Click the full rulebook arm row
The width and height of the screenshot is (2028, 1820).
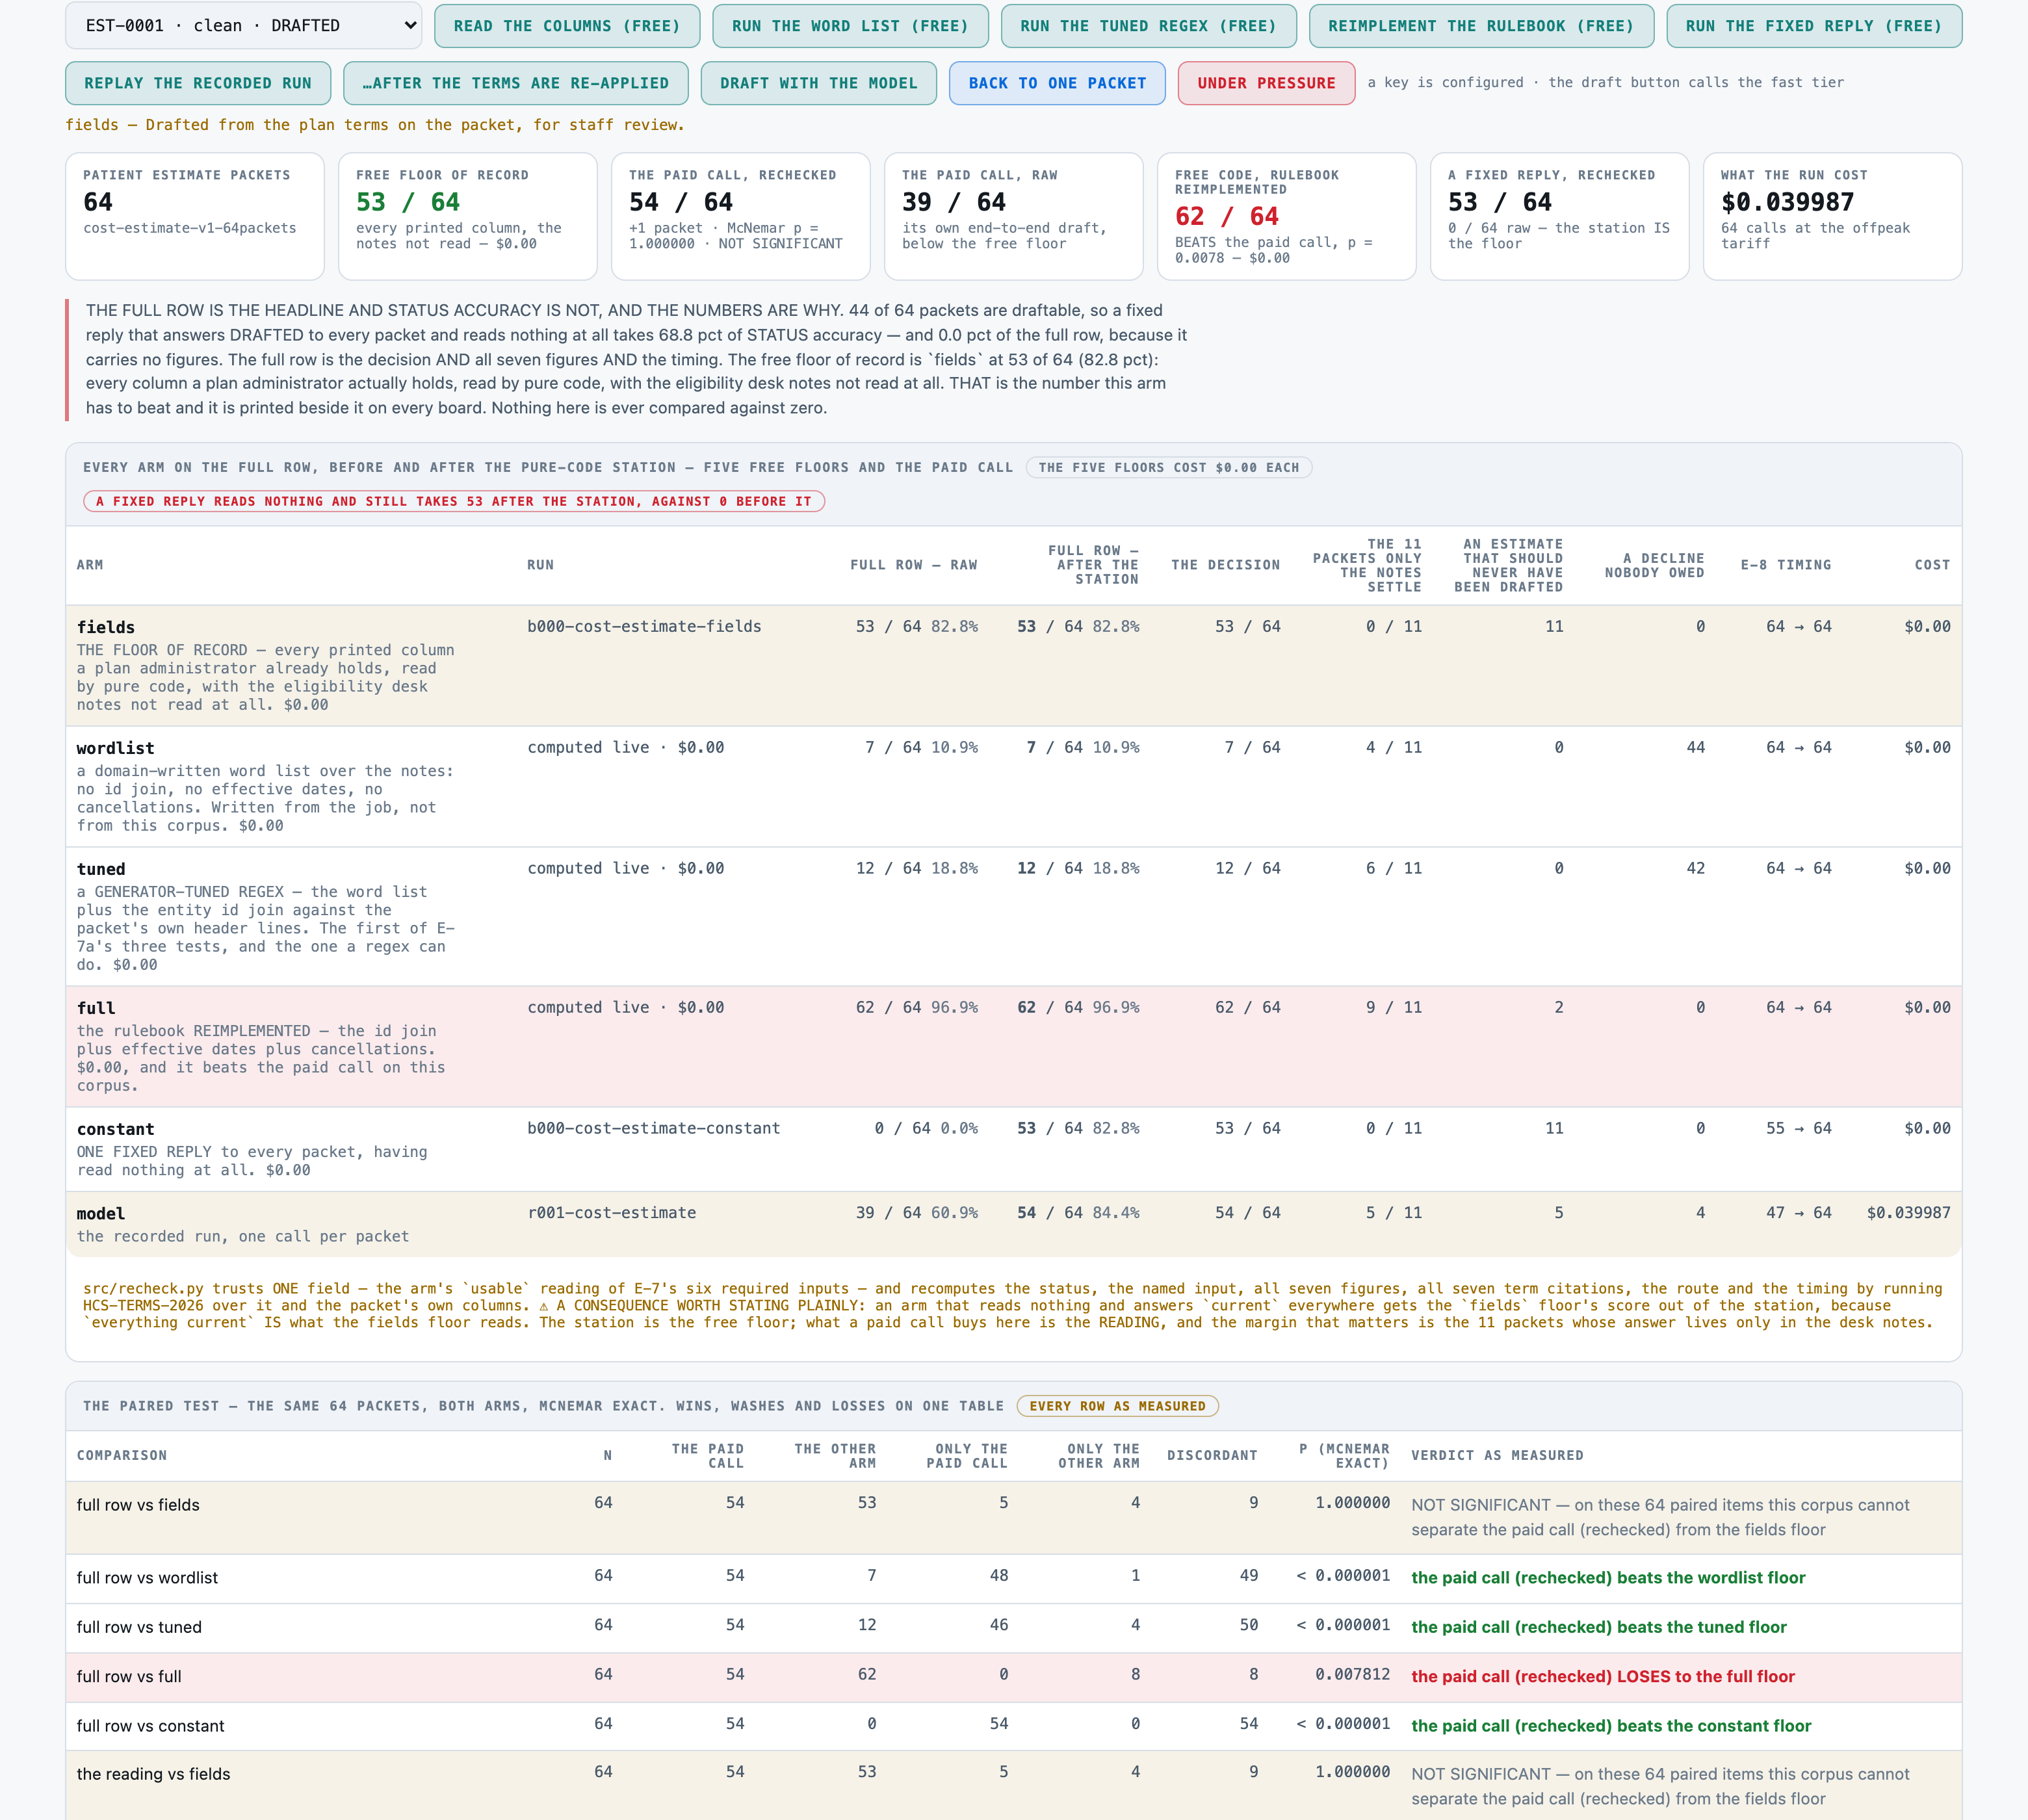[1014, 1046]
